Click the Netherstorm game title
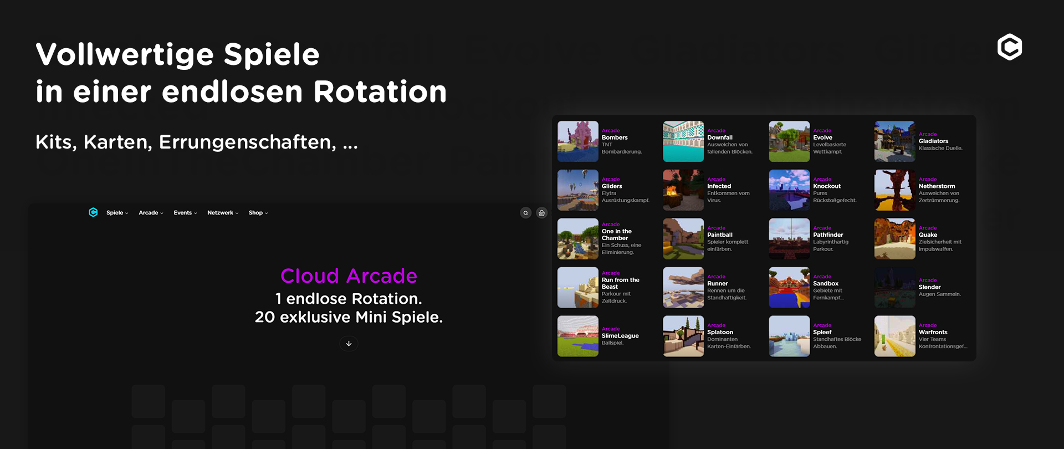This screenshot has width=1064, height=449. pyautogui.click(x=937, y=186)
